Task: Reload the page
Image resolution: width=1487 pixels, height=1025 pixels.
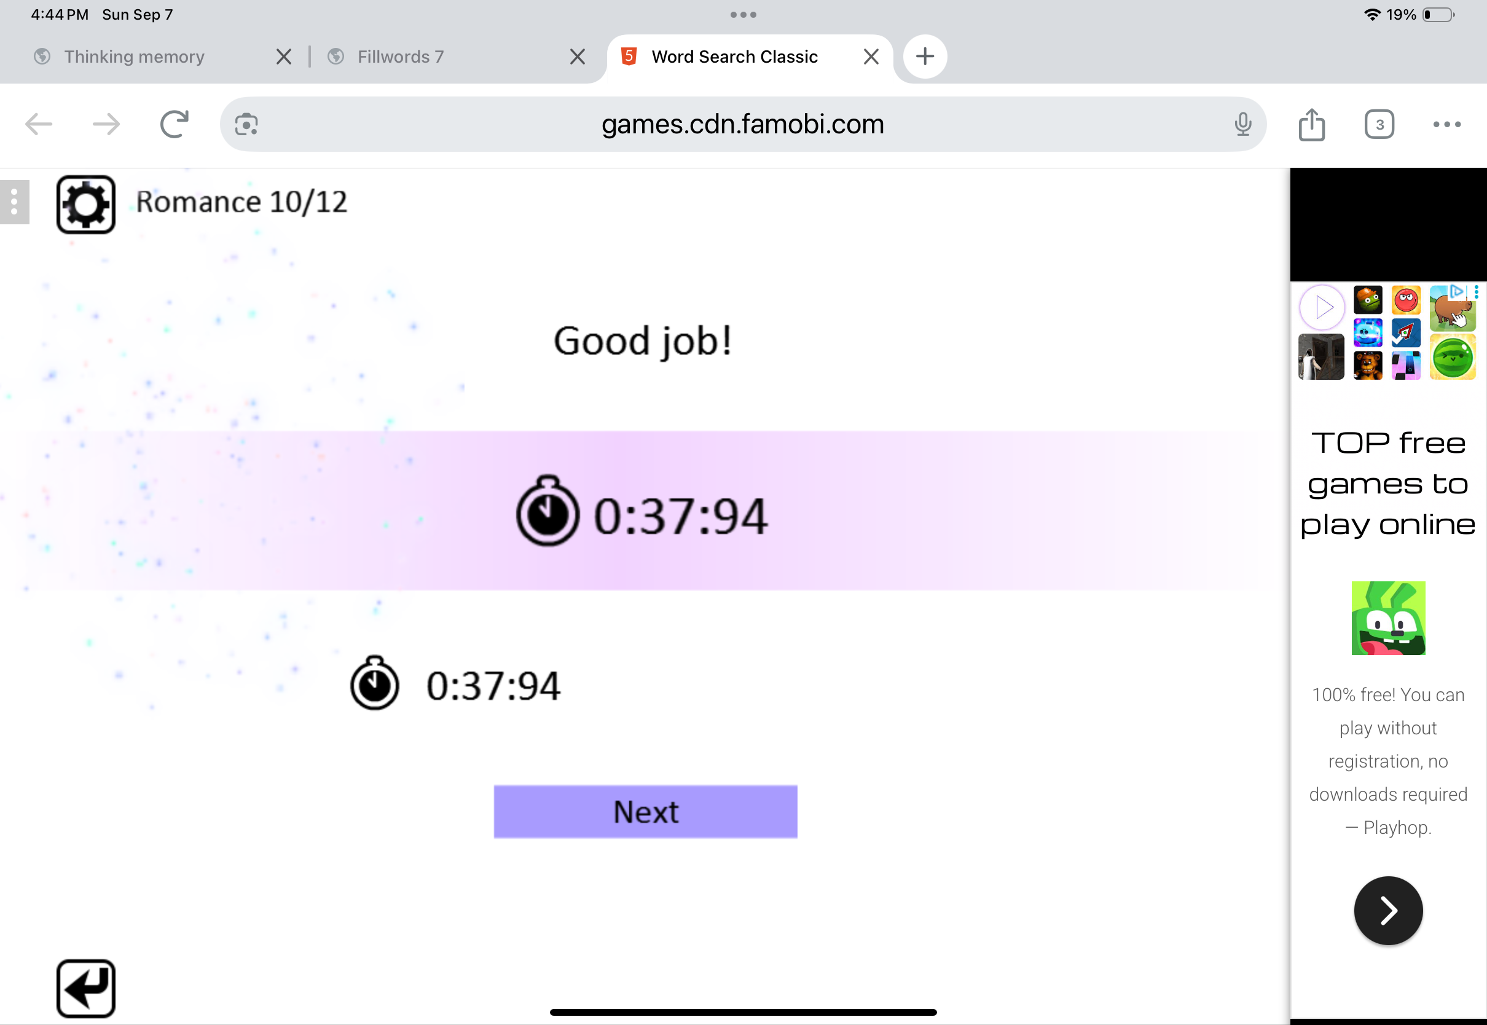Action: (174, 124)
